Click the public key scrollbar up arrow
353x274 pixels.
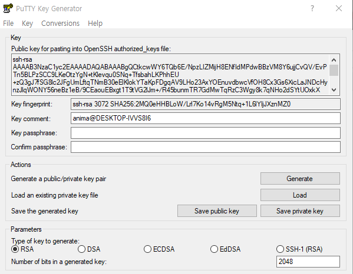pyautogui.click(x=334, y=60)
